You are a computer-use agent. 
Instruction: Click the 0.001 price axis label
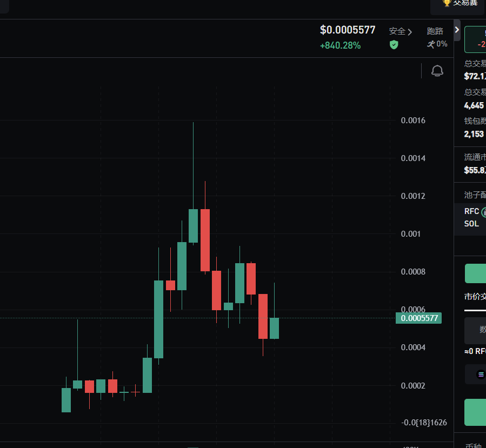pos(411,234)
